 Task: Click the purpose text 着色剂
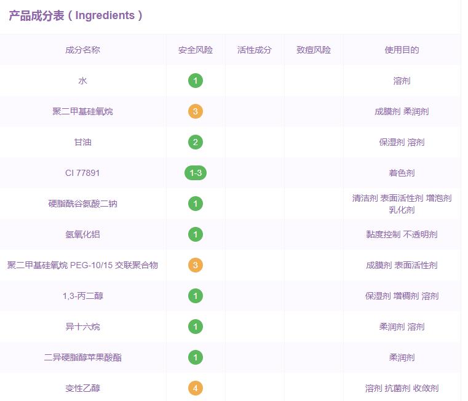tap(402, 173)
